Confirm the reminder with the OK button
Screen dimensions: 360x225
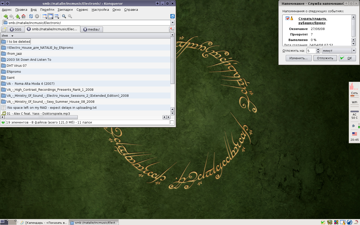click(x=347, y=58)
